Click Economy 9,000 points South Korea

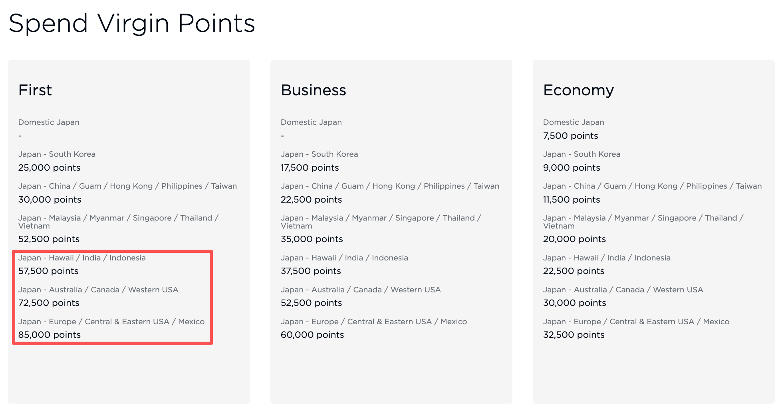click(x=572, y=168)
